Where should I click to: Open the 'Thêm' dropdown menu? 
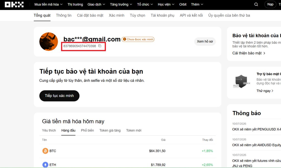click(197, 5)
